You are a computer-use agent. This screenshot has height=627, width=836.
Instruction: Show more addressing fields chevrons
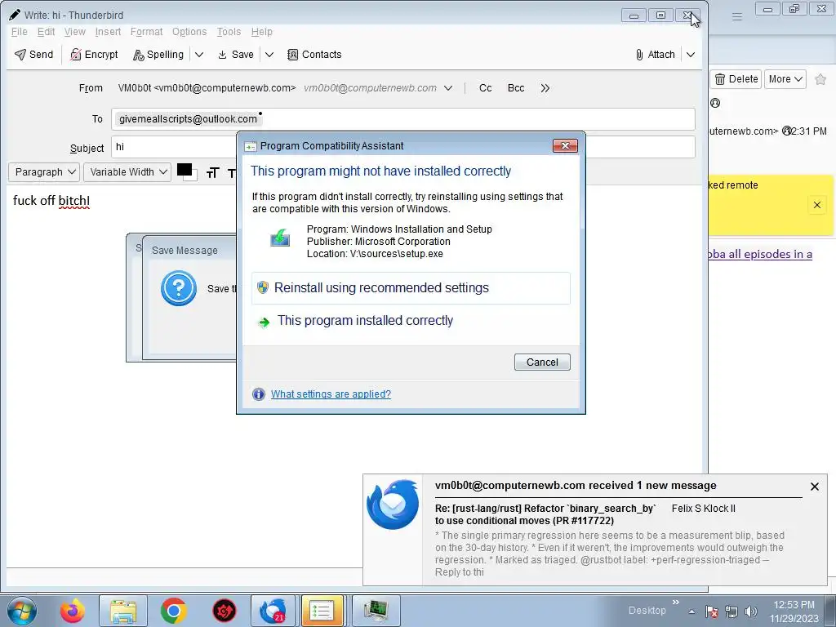pyautogui.click(x=545, y=88)
